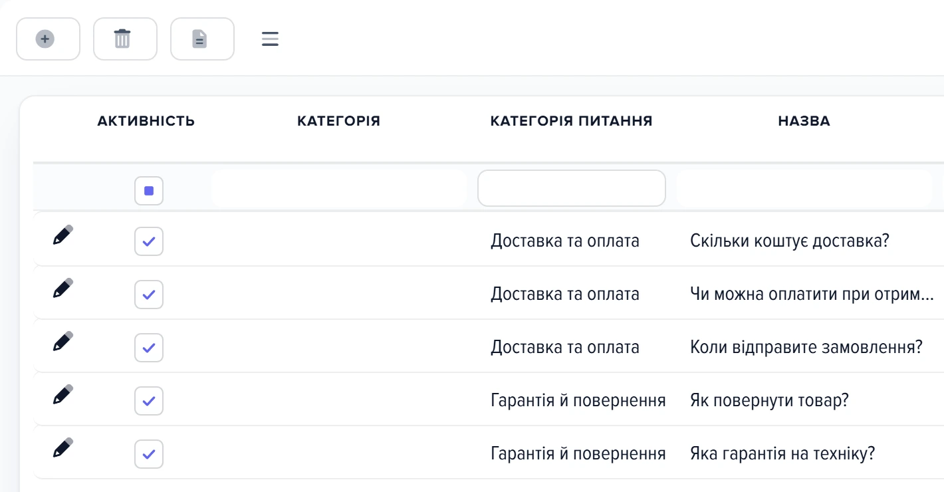
Task: Click 'Гарантія й повернення' in 'Яка гарантія на техніку?' row
Action: 578,453
